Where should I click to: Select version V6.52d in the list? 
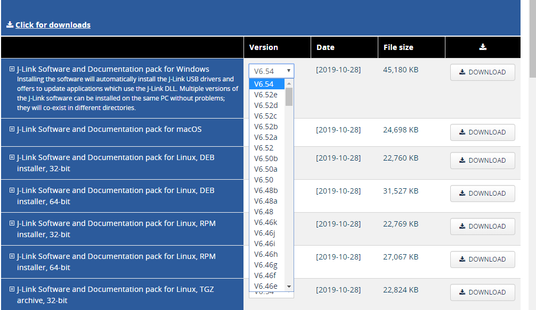pos(267,105)
